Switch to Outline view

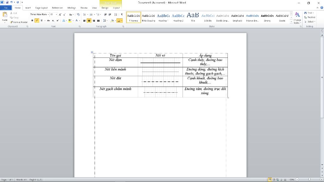click(281, 180)
